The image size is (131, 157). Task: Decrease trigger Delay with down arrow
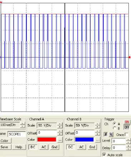point(128,149)
